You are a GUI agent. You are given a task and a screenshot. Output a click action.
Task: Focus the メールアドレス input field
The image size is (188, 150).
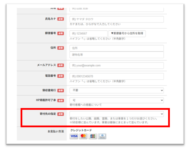(x=116, y=65)
